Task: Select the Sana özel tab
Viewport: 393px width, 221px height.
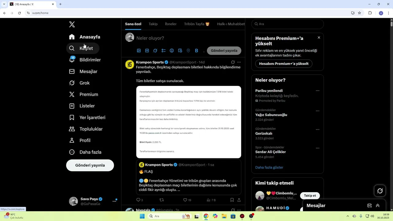Action: [x=133, y=24]
